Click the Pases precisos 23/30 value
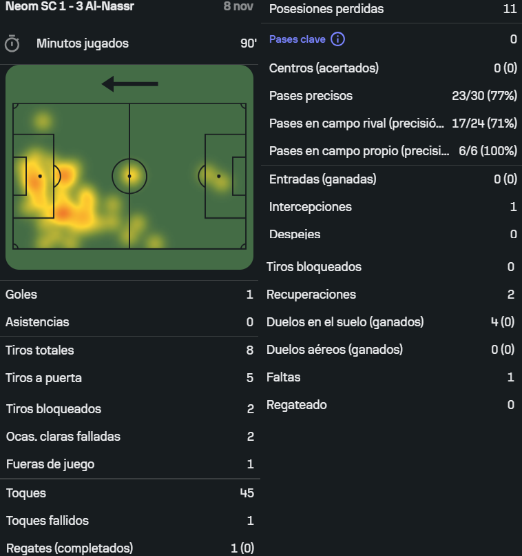The image size is (522, 556). coord(484,96)
